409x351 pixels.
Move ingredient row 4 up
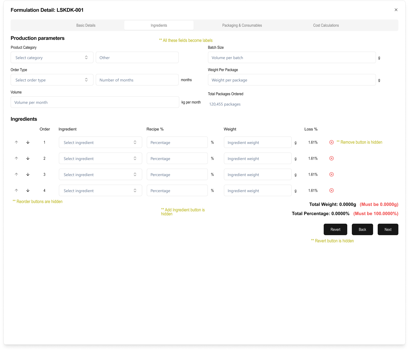[16, 190]
